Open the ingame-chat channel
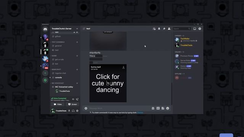Screen dimensions: 244x137 pyautogui.click(x=65, y=73)
